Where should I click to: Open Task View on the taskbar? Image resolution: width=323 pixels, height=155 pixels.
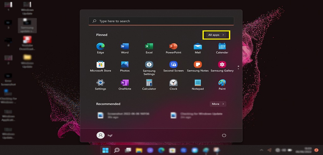click(128, 150)
